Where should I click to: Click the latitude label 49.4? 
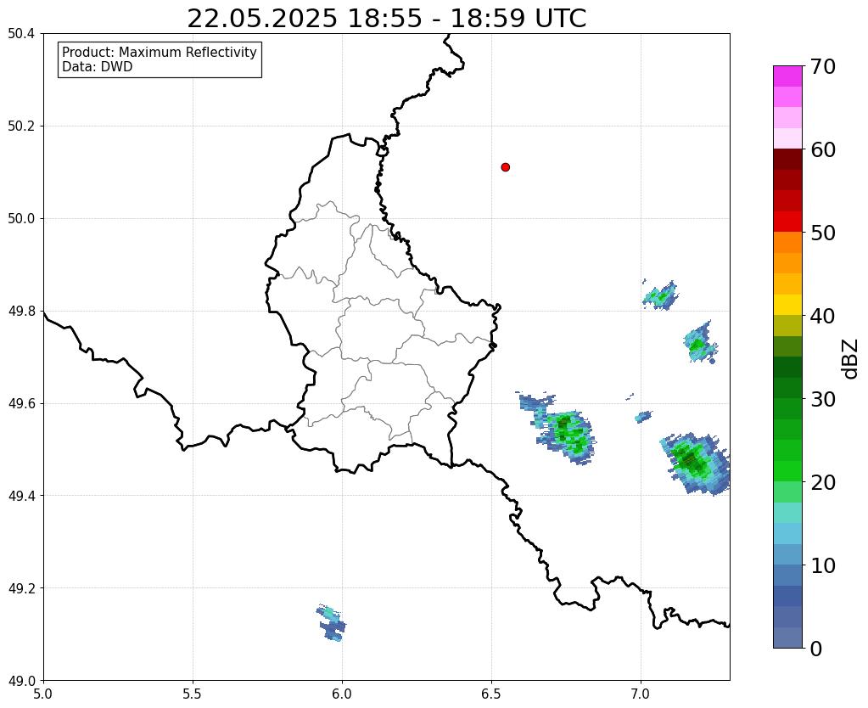pyautogui.click(x=21, y=496)
